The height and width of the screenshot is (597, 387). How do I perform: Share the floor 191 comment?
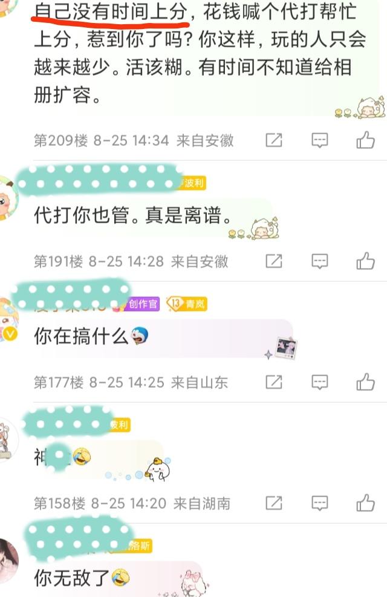[x=273, y=261]
